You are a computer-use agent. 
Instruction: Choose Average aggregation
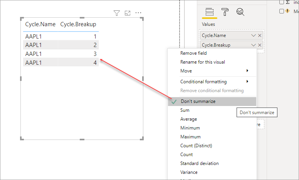(212, 119)
